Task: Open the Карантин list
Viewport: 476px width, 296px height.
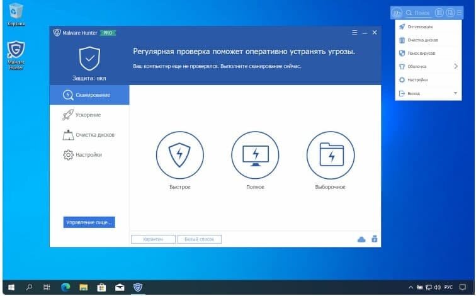Action: point(153,239)
